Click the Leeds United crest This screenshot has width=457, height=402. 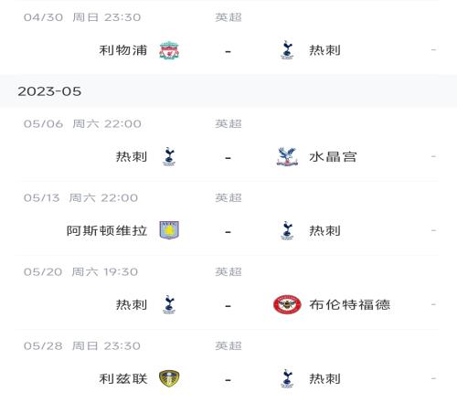(169, 378)
